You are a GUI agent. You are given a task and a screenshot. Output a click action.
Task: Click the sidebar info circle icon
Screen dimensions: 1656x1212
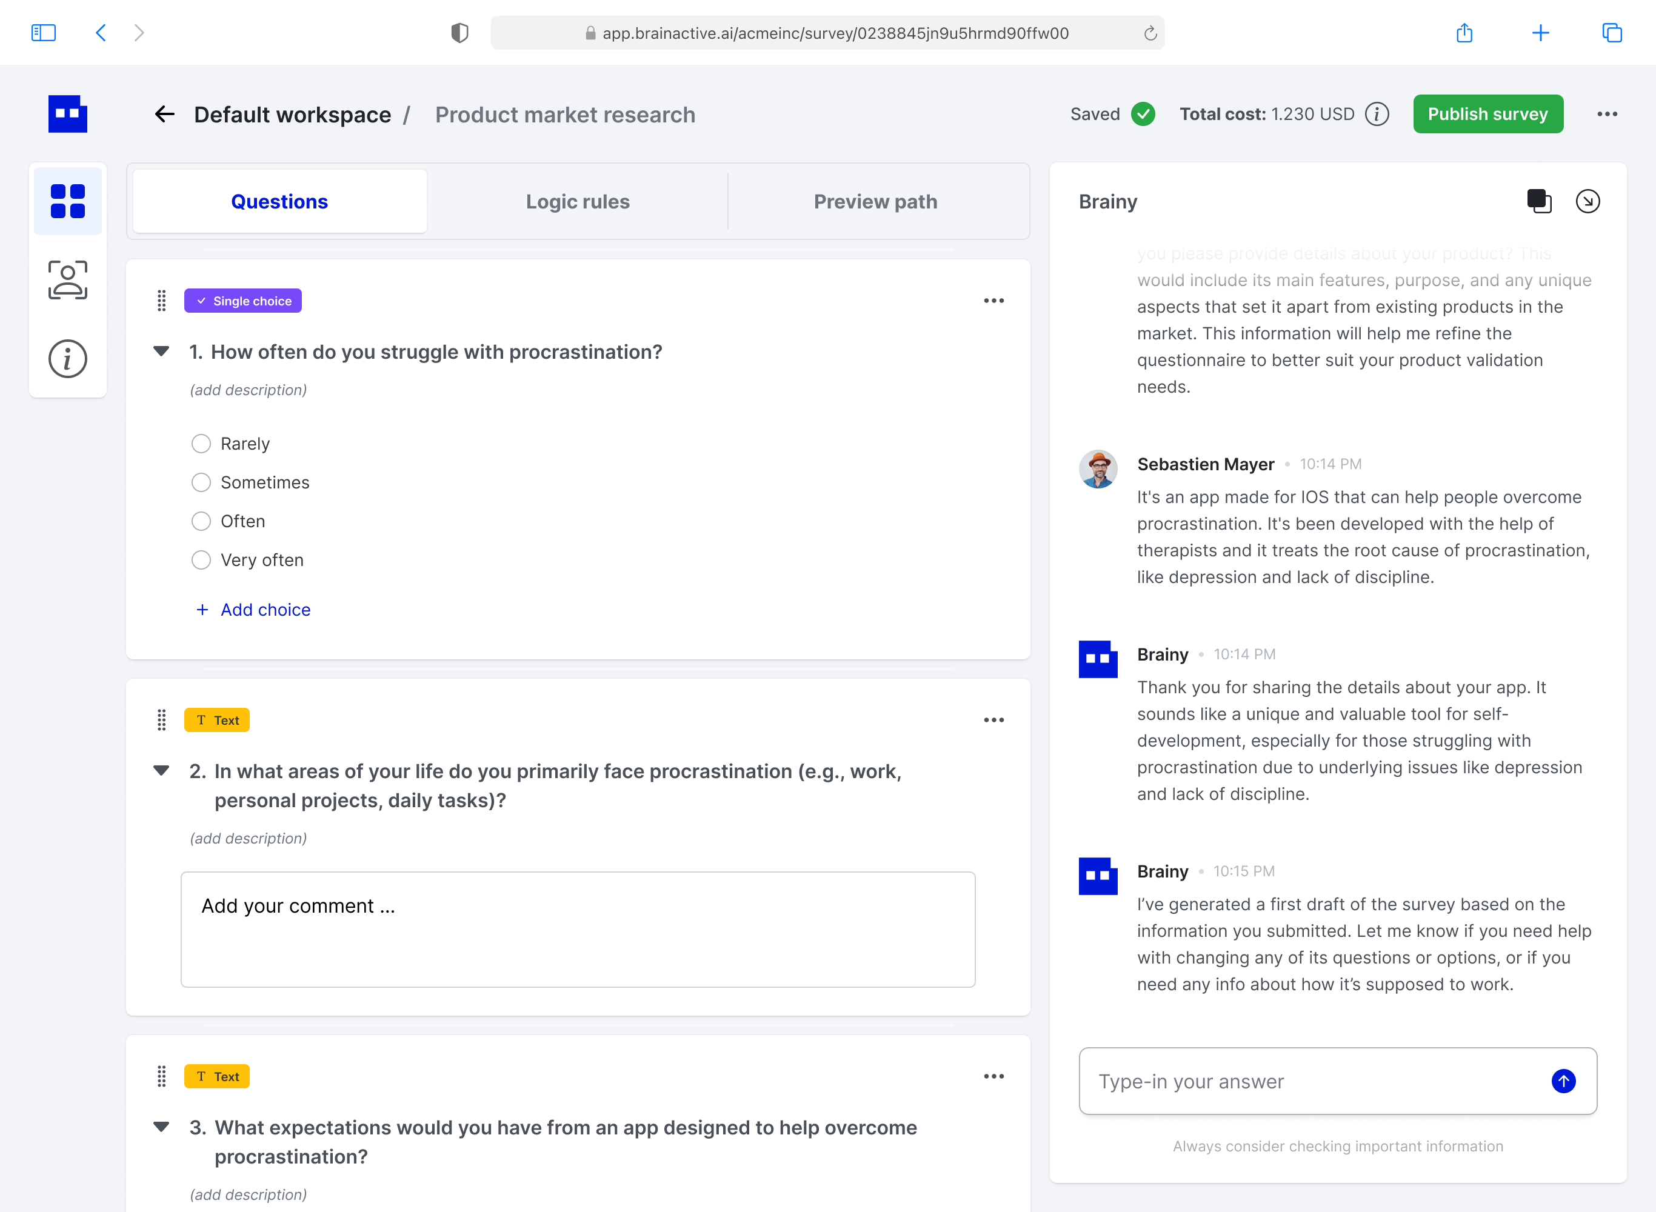[x=67, y=359]
